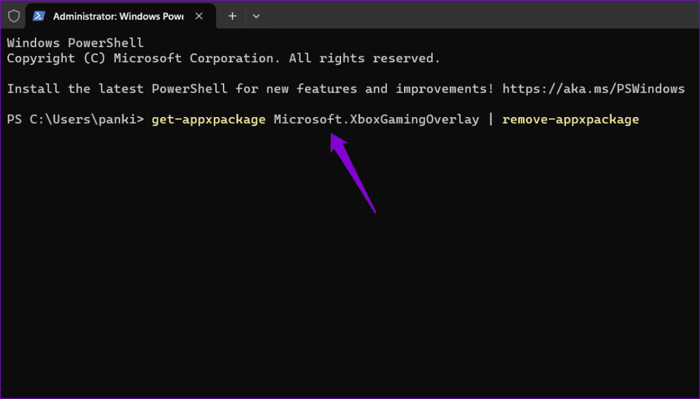The image size is (700, 399).
Task: Click the administrator shield icon
Action: tap(14, 16)
